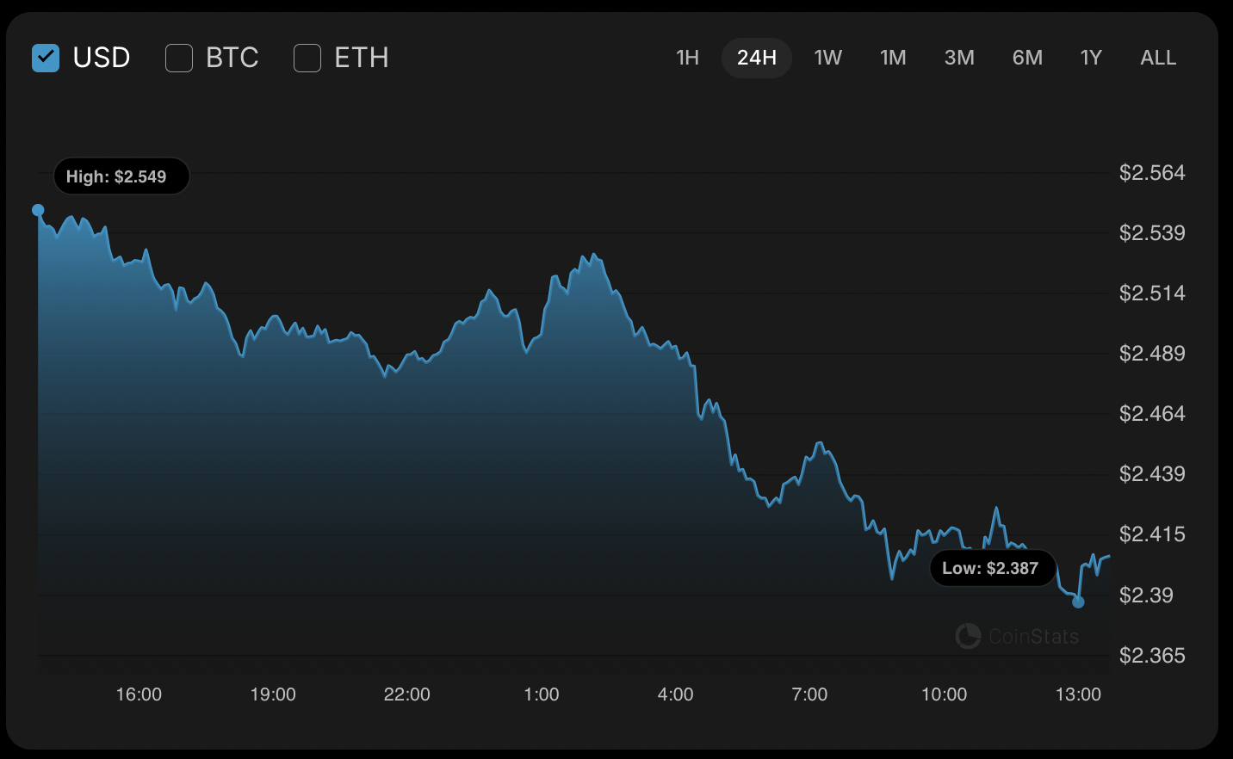This screenshot has width=1233, height=759.
Task: Click the CoinStats logo icon
Action: [x=968, y=636]
